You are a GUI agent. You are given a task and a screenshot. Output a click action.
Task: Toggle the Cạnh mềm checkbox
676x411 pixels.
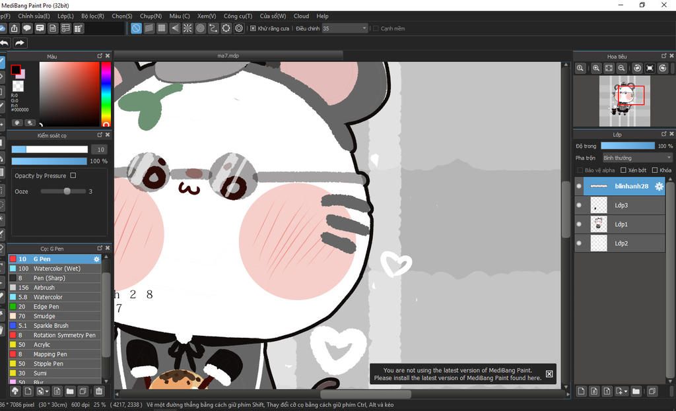tap(376, 28)
